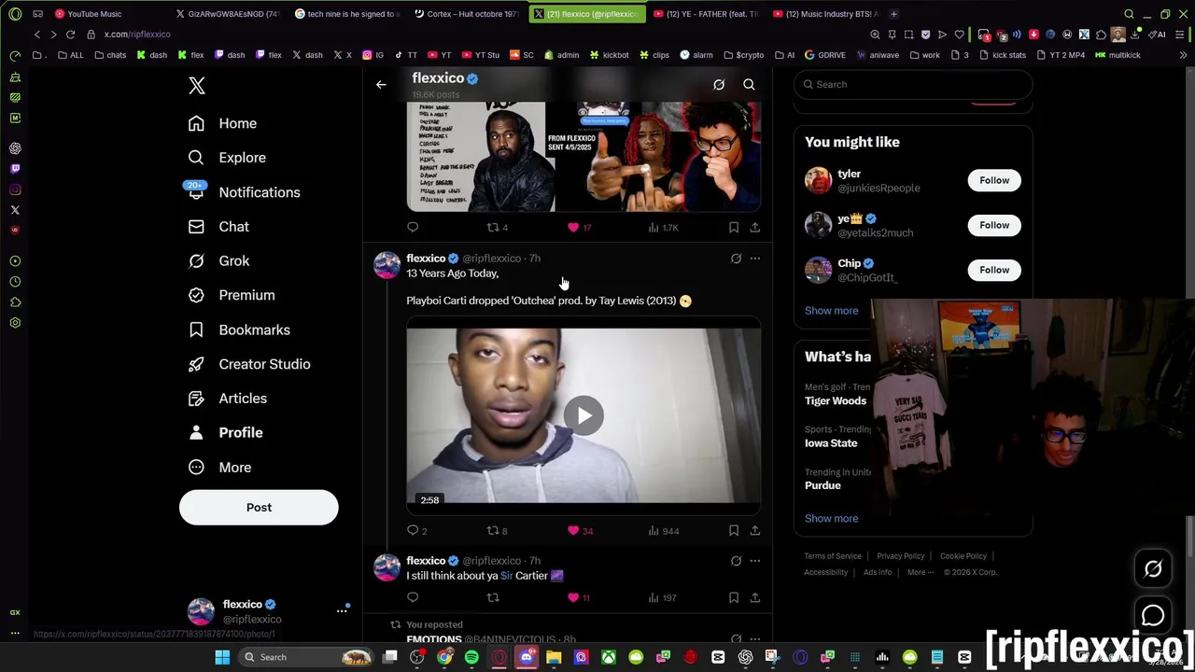Click Grok explain icon on 13 Years Ago post
Image resolution: width=1195 pixels, height=672 pixels.
tap(736, 259)
